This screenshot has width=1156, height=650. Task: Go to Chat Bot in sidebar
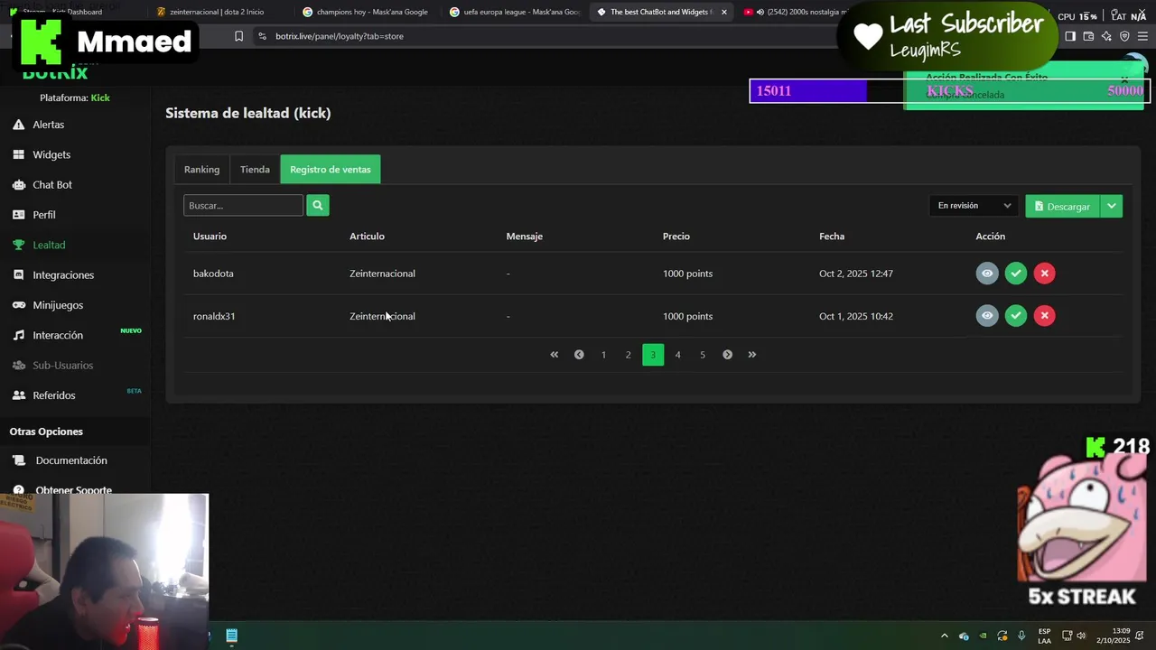point(52,184)
